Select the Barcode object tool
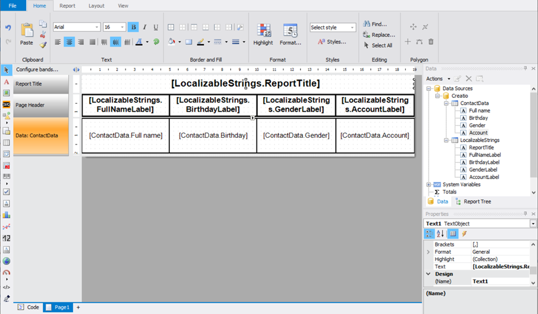The image size is (538, 314). pos(6,176)
